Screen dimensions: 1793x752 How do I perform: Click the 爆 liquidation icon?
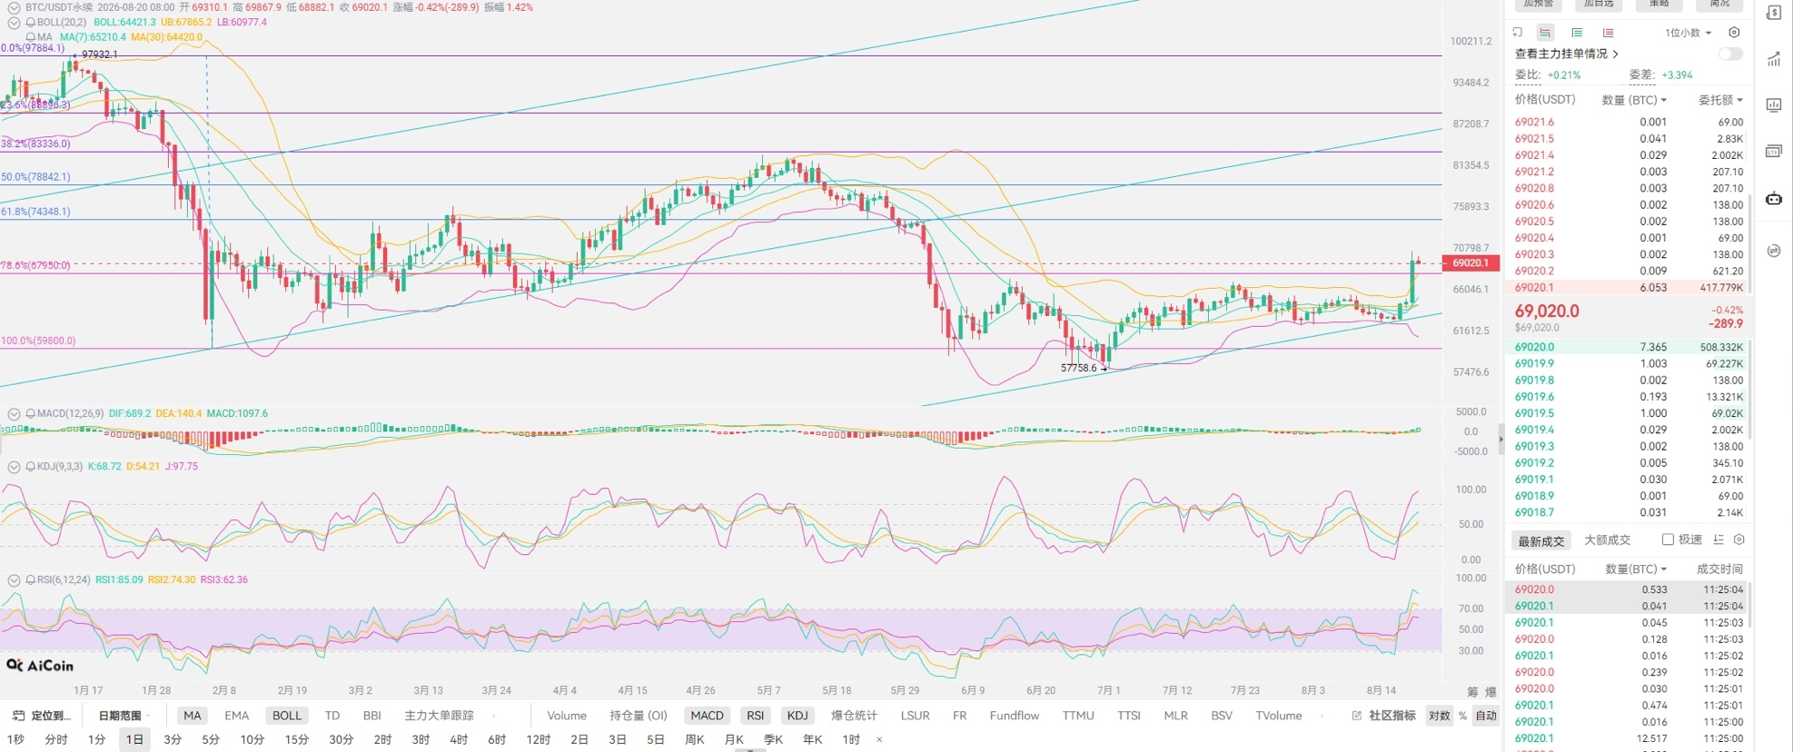coord(1491,692)
